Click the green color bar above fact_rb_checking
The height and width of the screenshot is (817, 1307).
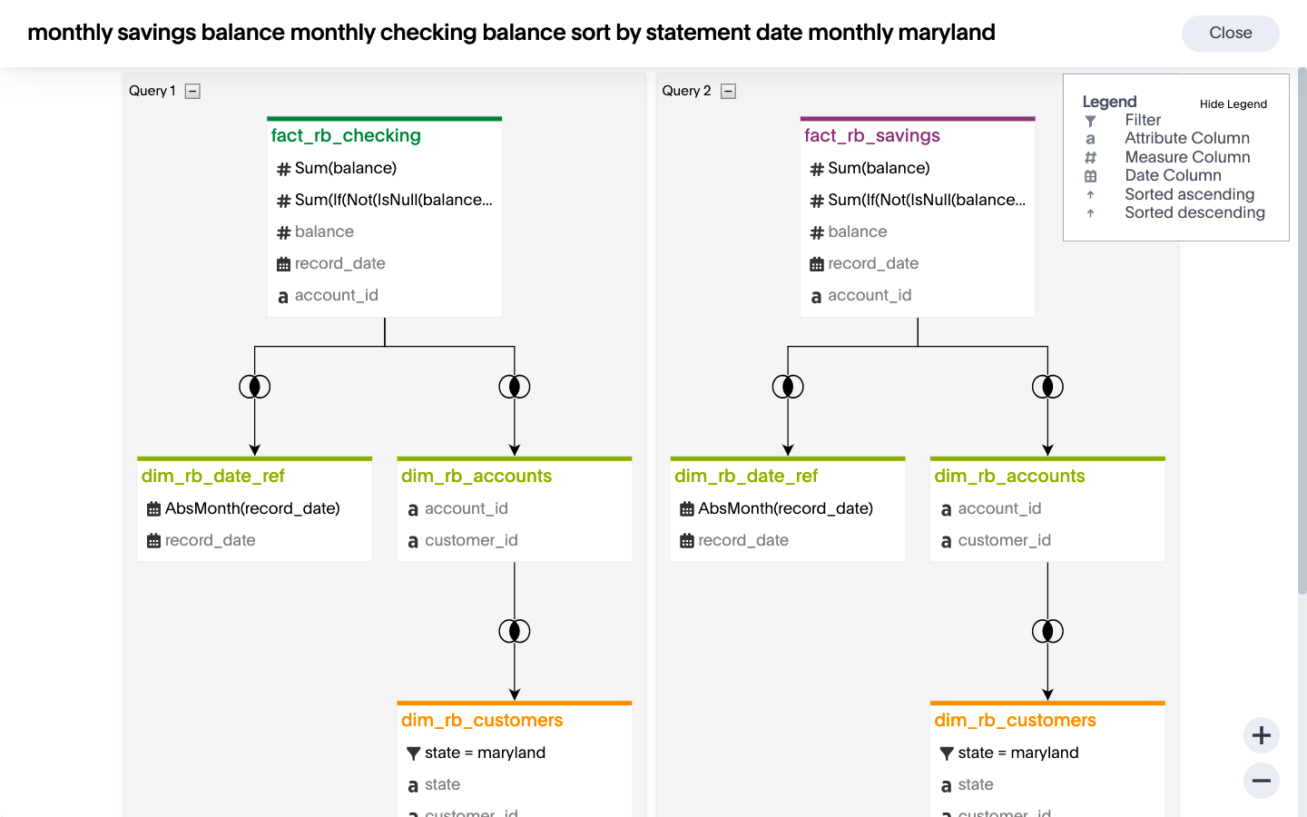384,119
